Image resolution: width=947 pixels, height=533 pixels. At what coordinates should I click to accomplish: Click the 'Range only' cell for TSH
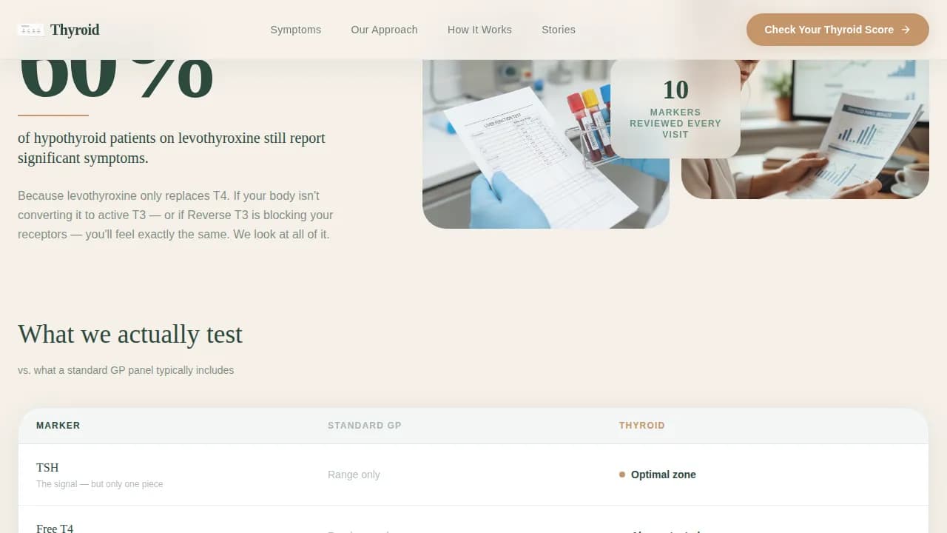tap(354, 475)
